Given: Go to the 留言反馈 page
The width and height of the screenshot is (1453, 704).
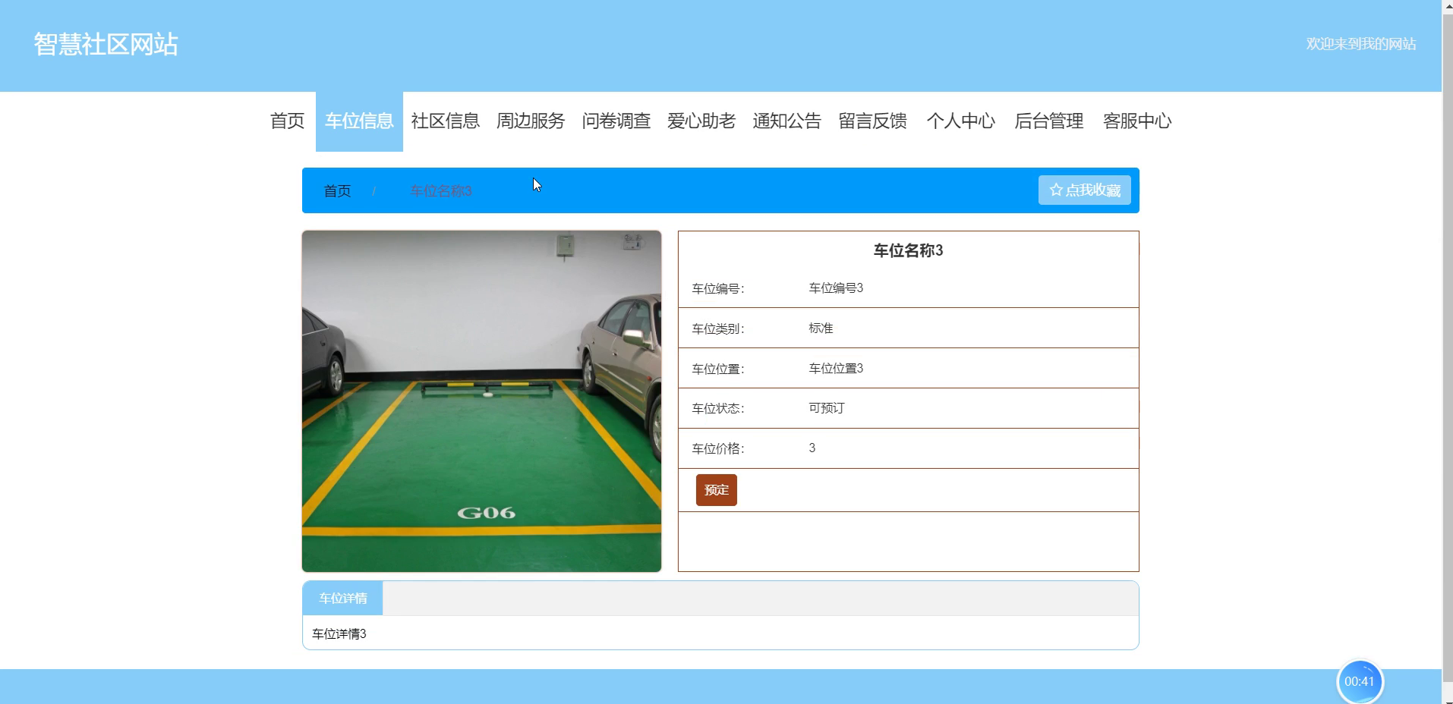Looking at the screenshot, I should pyautogui.click(x=873, y=121).
